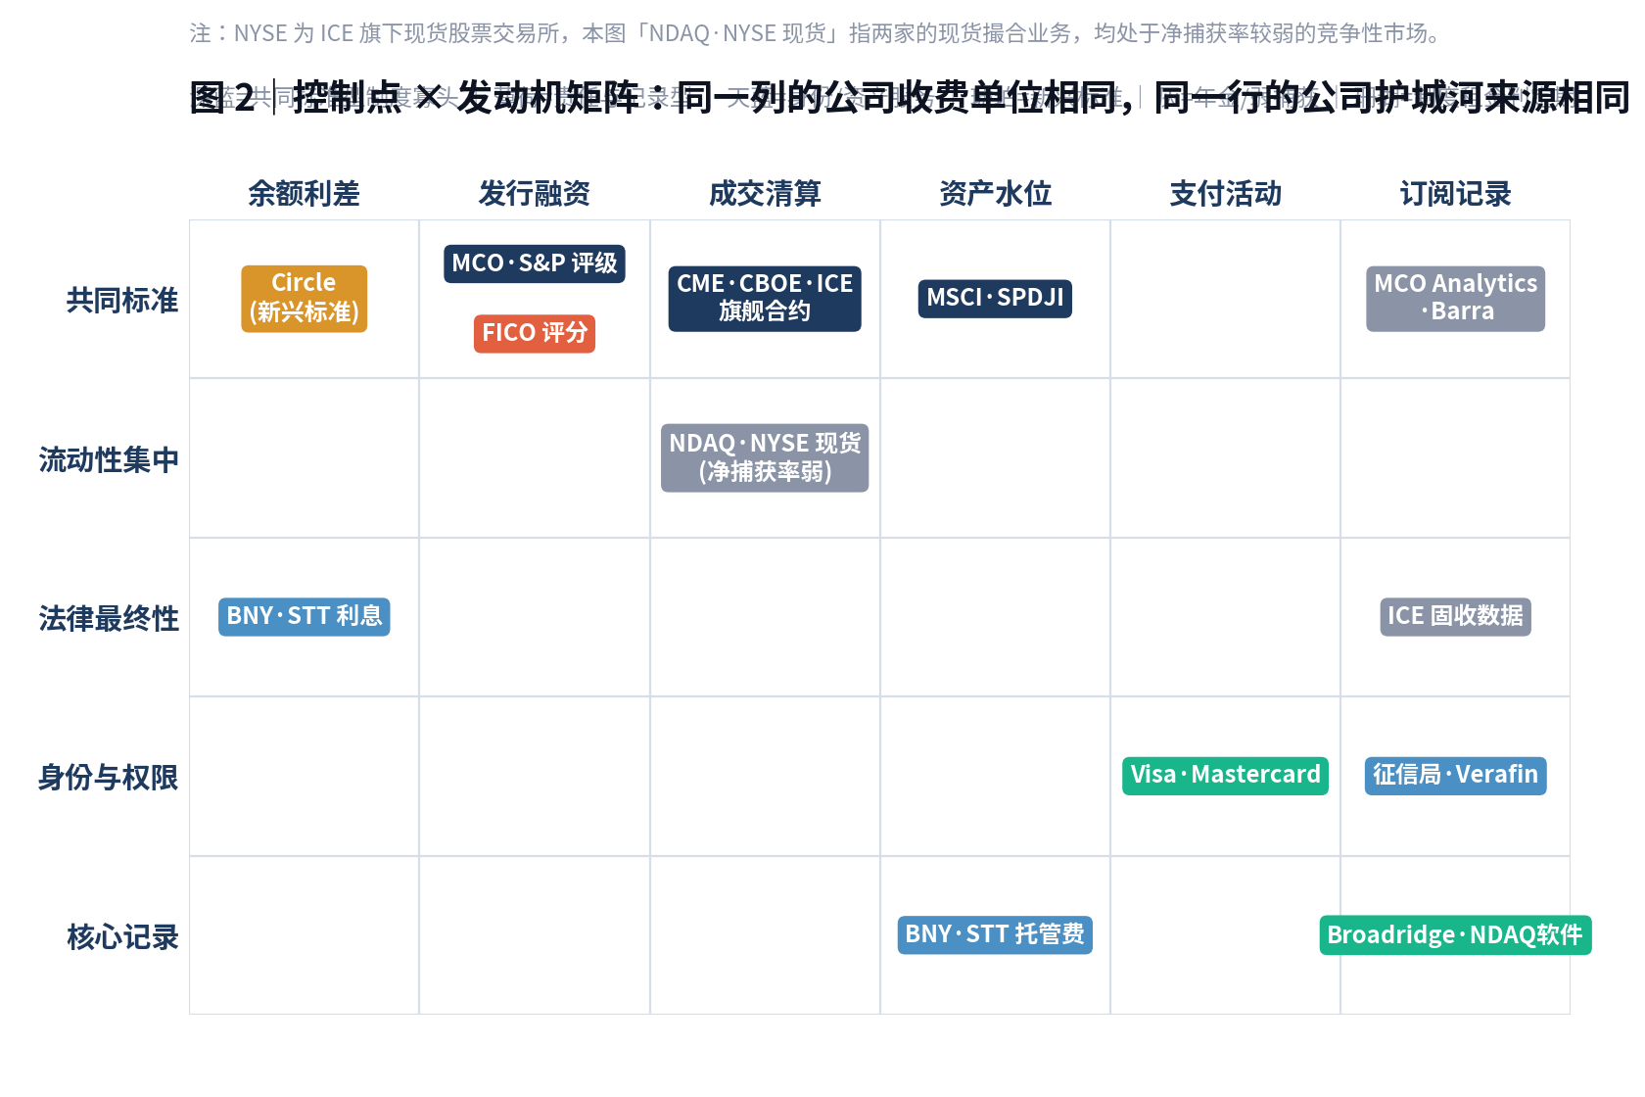Select the MSCI·SPDJI tag

995,299
